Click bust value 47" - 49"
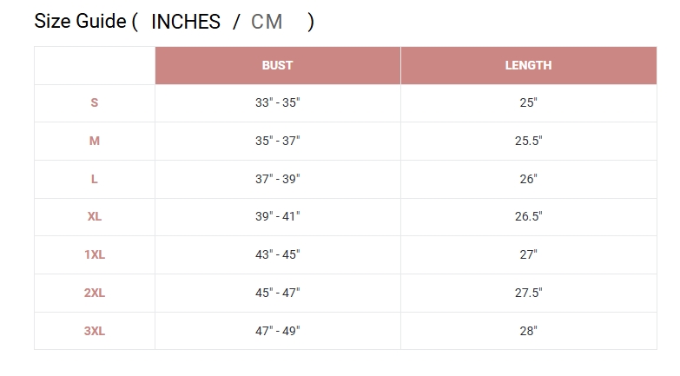 tap(278, 331)
